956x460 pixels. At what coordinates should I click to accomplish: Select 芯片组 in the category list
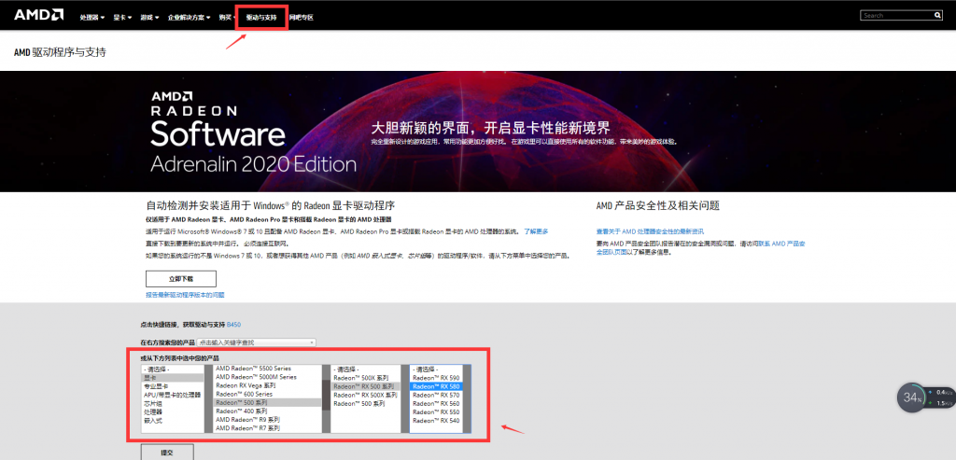[x=172, y=403]
